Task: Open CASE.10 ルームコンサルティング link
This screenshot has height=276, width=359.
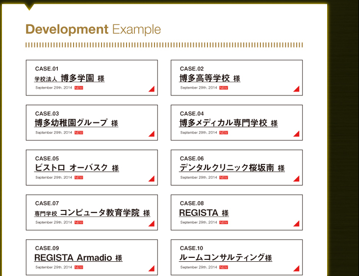Action: (x=226, y=258)
